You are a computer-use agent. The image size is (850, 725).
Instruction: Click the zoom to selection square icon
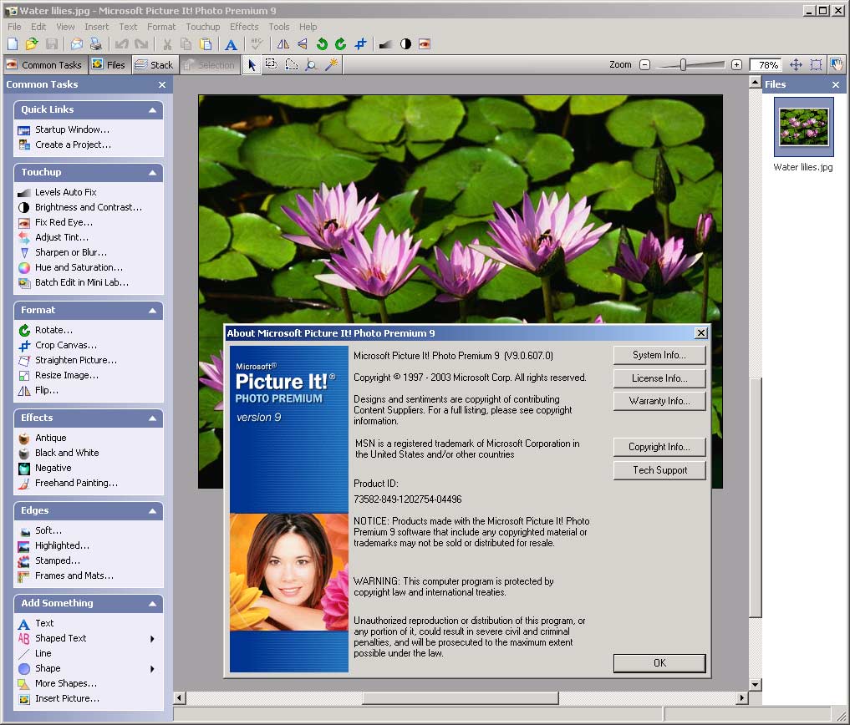pyautogui.click(x=816, y=65)
